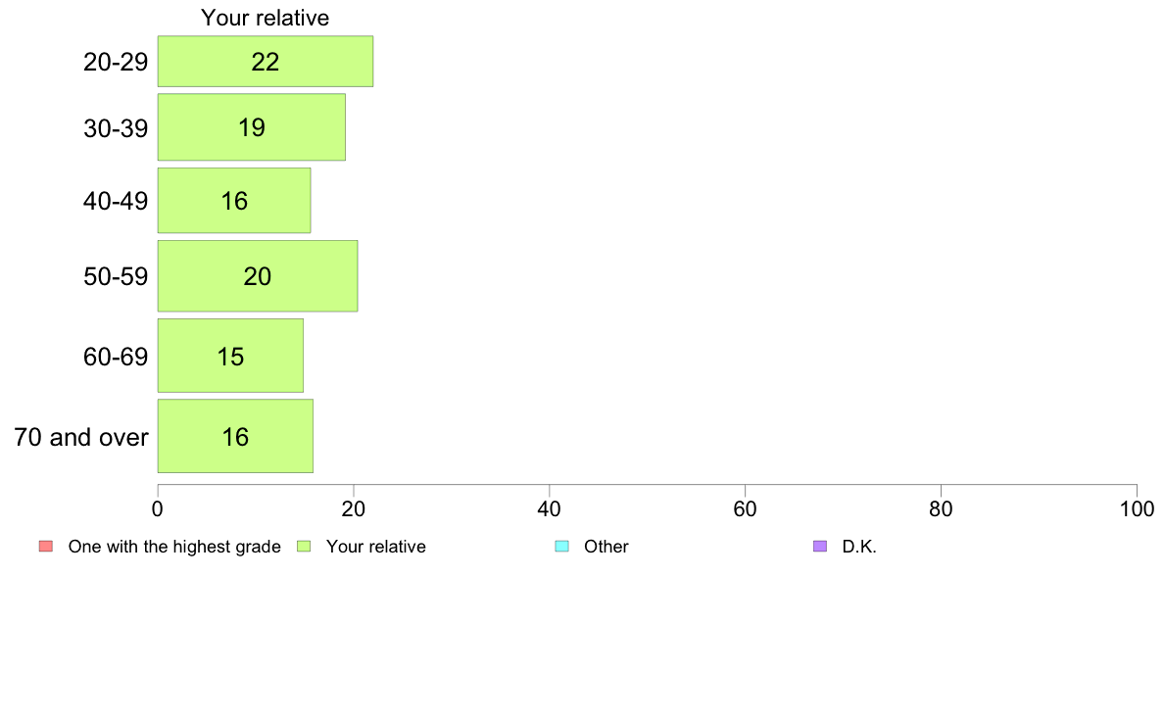Select the 40-49 bar showing 16
The image size is (1164, 721).
[x=234, y=201]
